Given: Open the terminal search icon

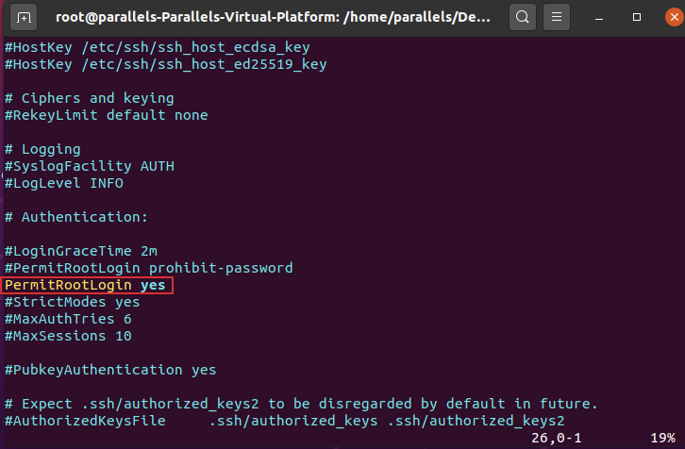Looking at the screenshot, I should (x=521, y=17).
